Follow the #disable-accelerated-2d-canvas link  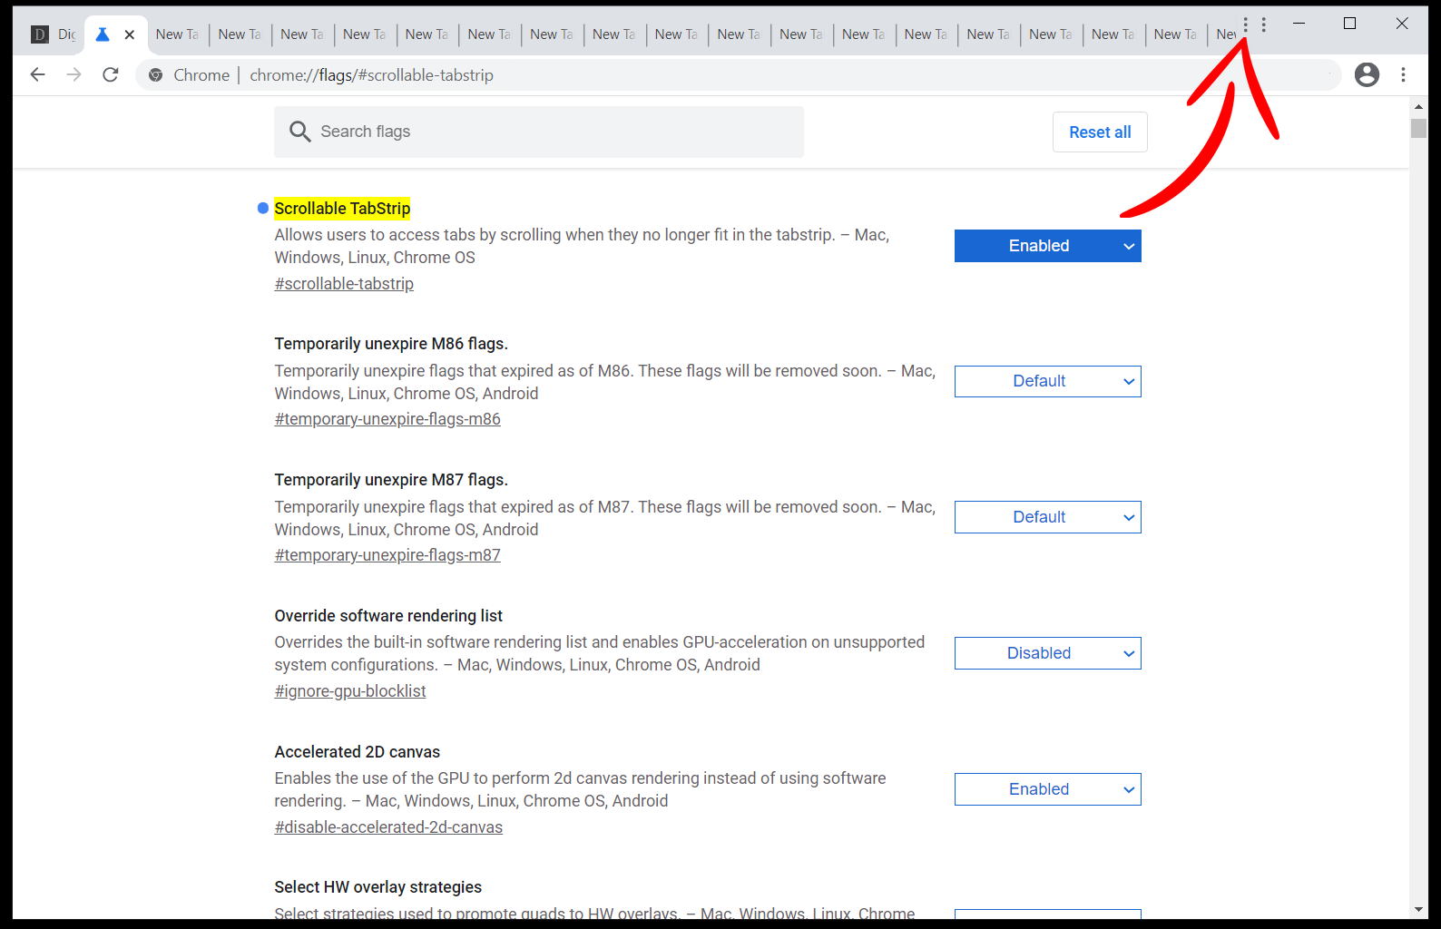click(388, 827)
